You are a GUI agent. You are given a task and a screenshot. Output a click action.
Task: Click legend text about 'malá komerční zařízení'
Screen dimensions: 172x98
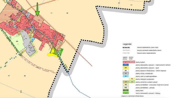point(153,65)
